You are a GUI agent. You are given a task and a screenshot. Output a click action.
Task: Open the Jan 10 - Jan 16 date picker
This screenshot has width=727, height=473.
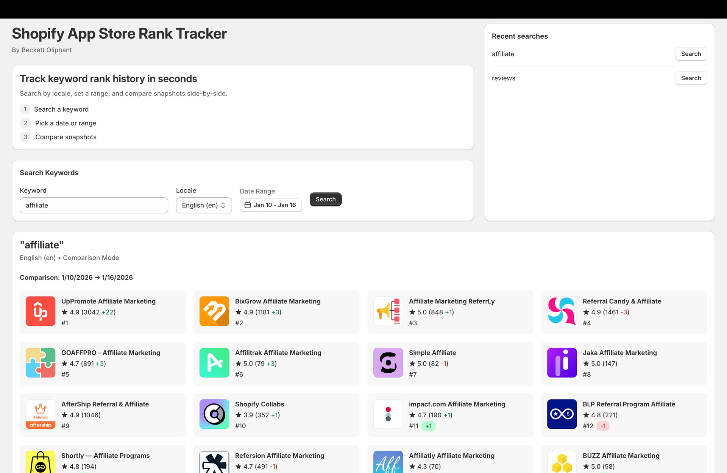click(271, 205)
